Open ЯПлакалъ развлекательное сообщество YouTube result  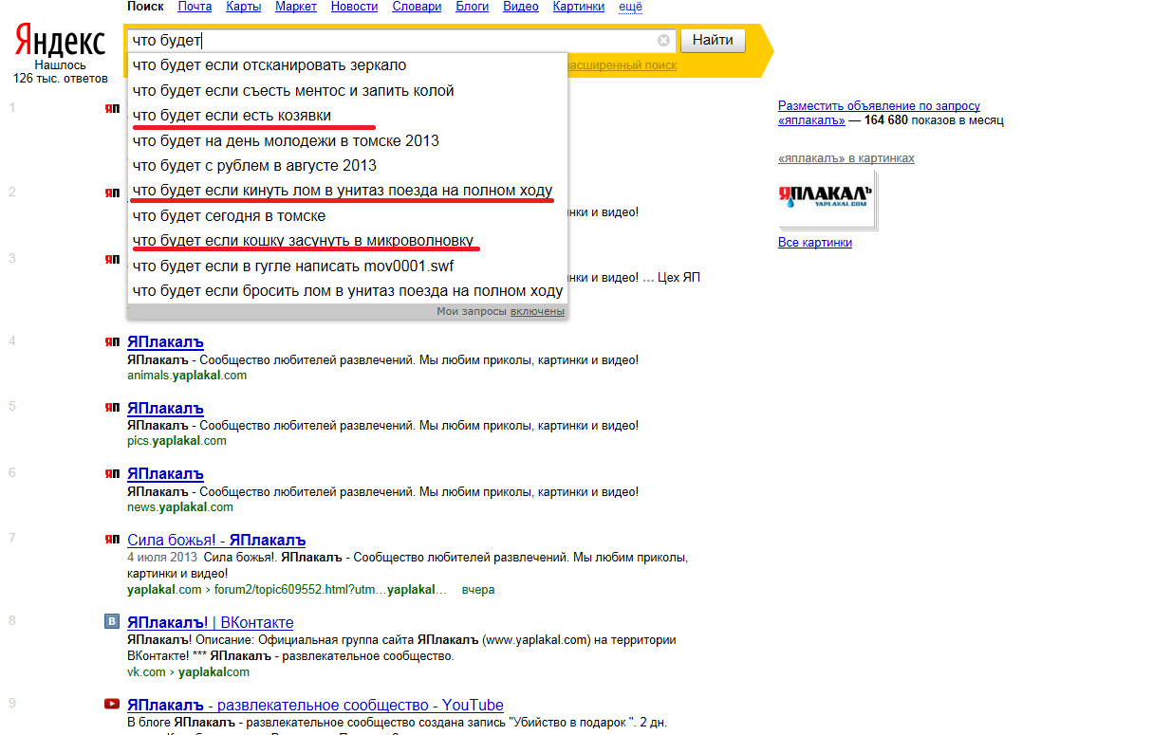315,705
